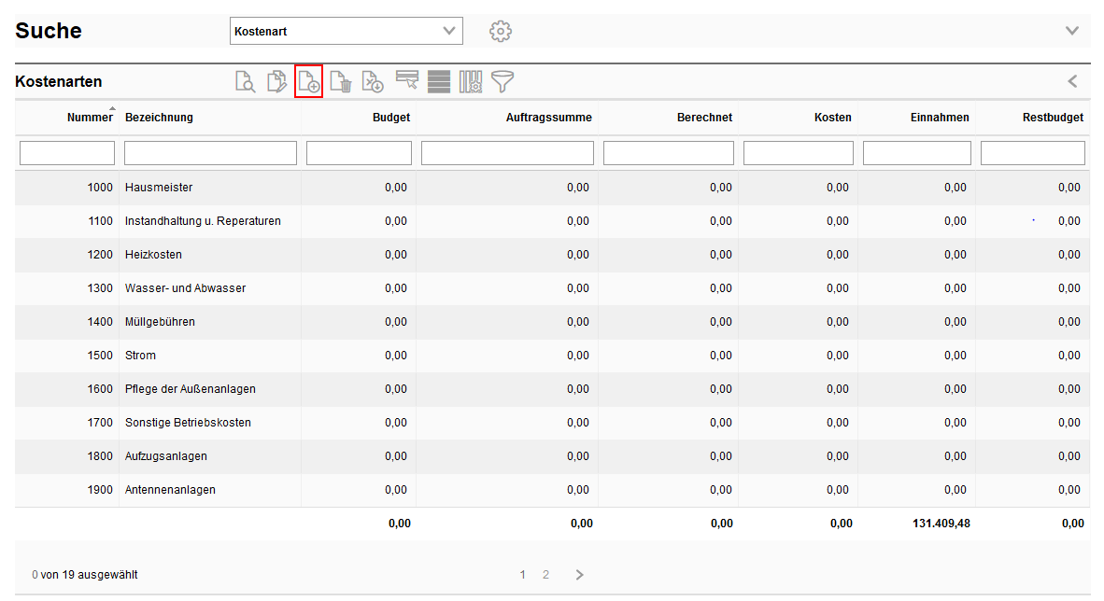This screenshot has height=601, width=1104.
Task: Open the search settings gear
Action: tap(501, 31)
